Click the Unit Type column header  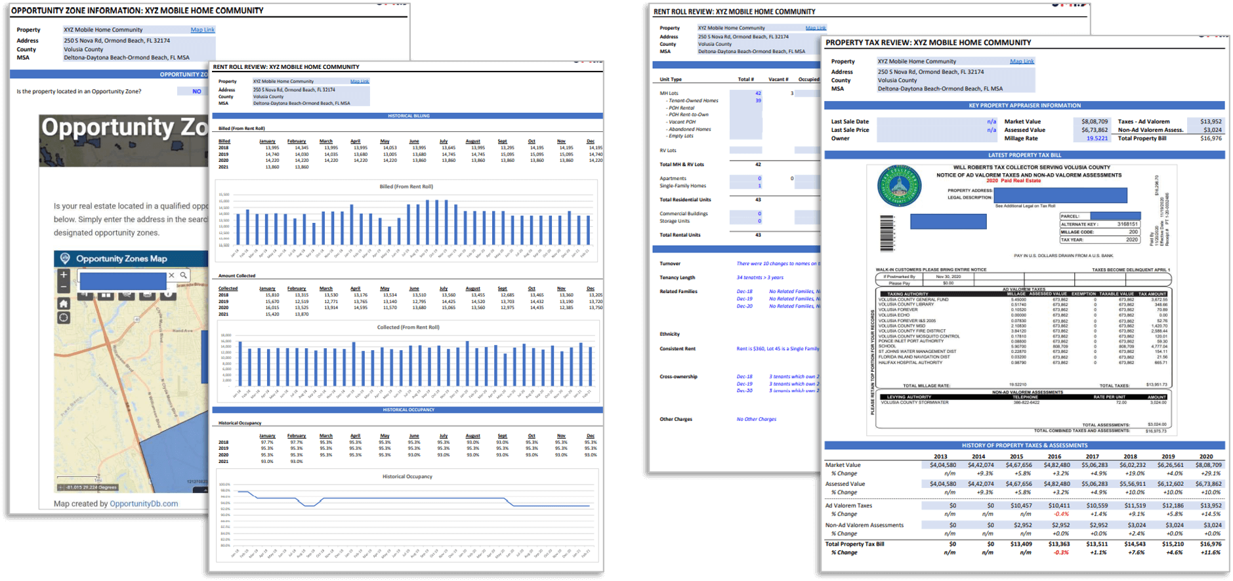671,79
